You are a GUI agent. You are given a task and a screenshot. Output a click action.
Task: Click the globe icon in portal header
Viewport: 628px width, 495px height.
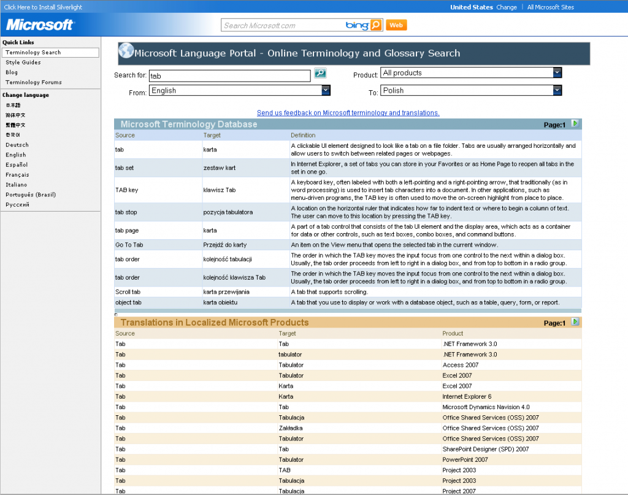126,52
